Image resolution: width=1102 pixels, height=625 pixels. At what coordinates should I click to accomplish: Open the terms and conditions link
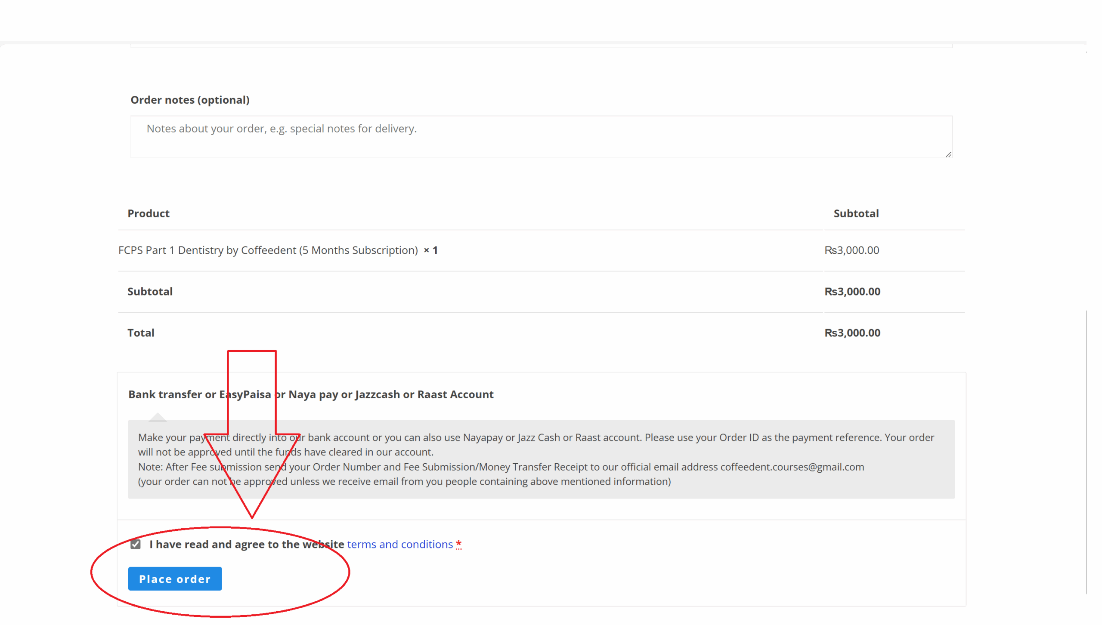pyautogui.click(x=400, y=544)
